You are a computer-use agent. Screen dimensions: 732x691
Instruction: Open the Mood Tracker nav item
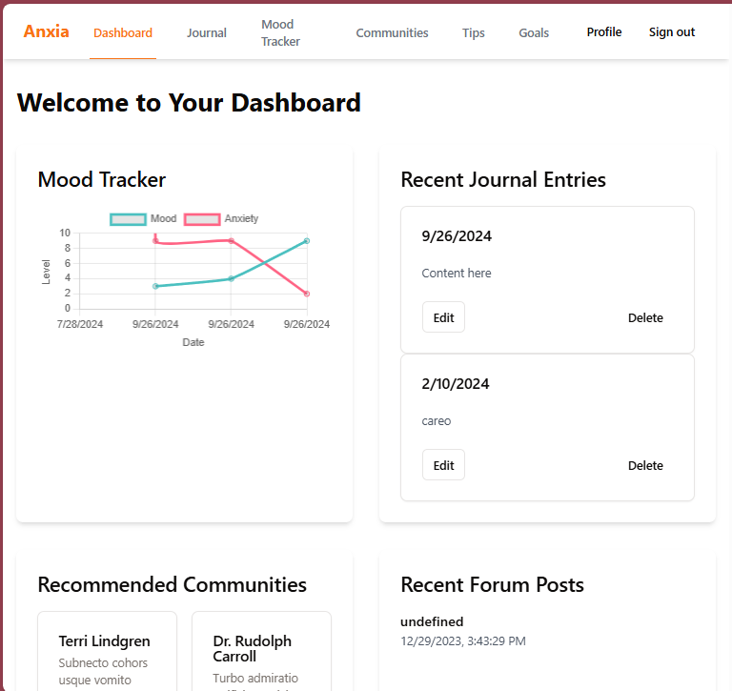point(280,32)
